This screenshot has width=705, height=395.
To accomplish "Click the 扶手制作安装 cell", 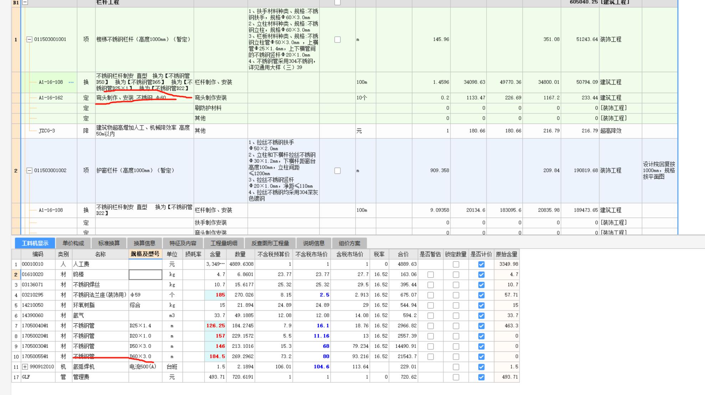I will [221, 223].
